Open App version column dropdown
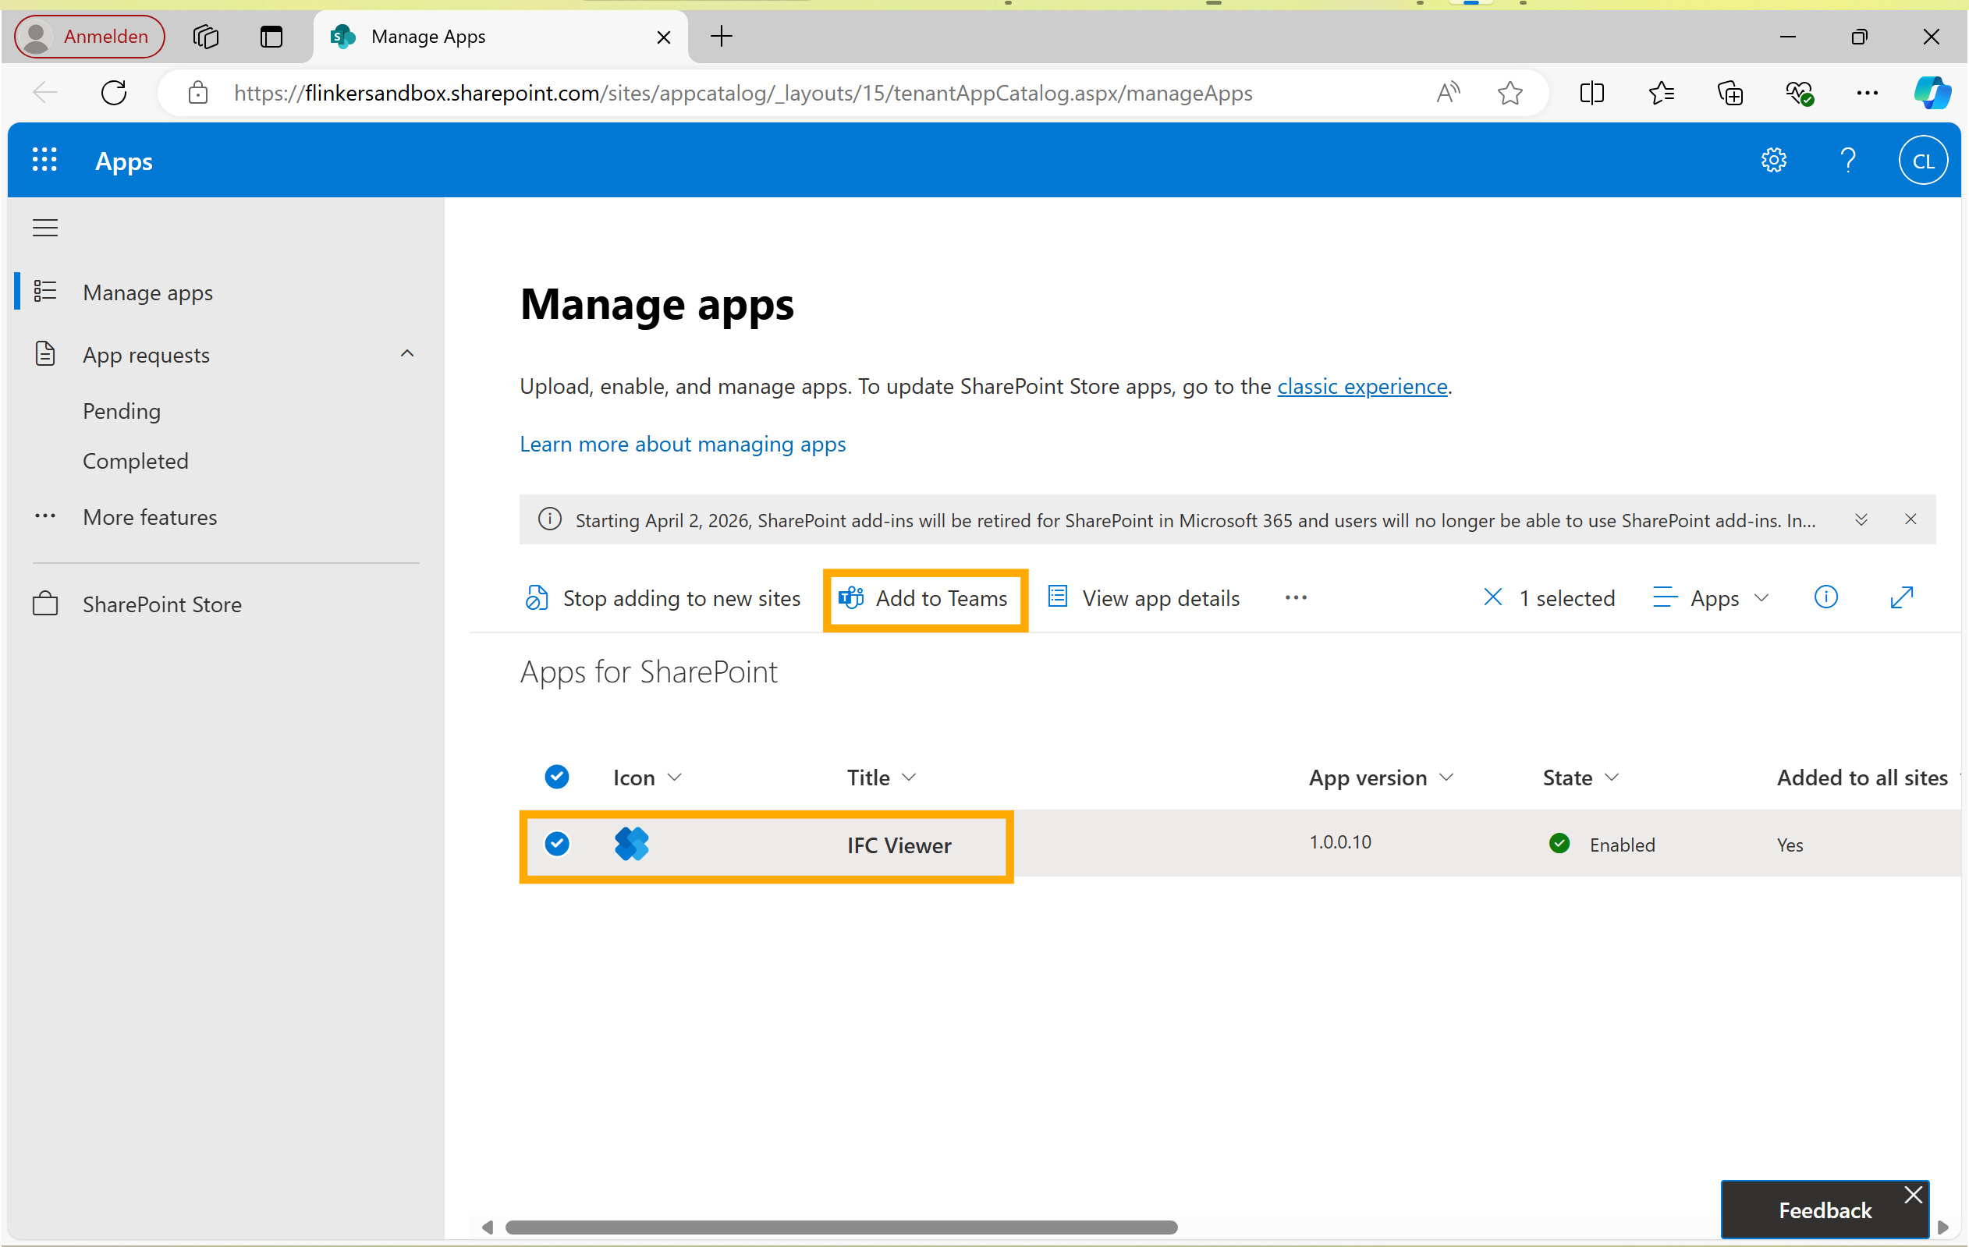 [1381, 777]
